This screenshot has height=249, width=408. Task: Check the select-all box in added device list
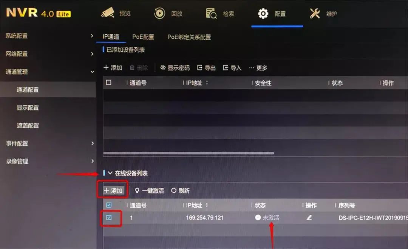coord(109,83)
